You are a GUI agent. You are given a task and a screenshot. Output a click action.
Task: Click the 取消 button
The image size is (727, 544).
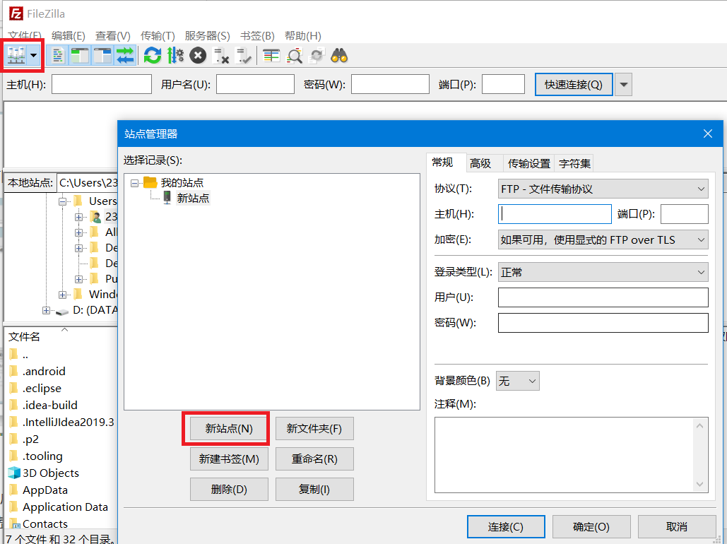[677, 527]
